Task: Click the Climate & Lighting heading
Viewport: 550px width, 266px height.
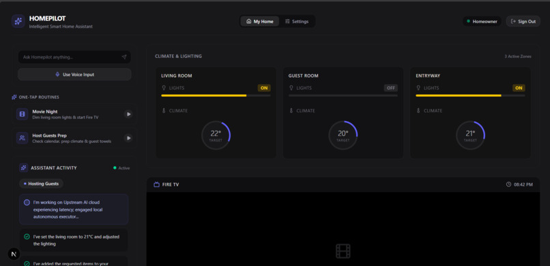Action: (178, 56)
